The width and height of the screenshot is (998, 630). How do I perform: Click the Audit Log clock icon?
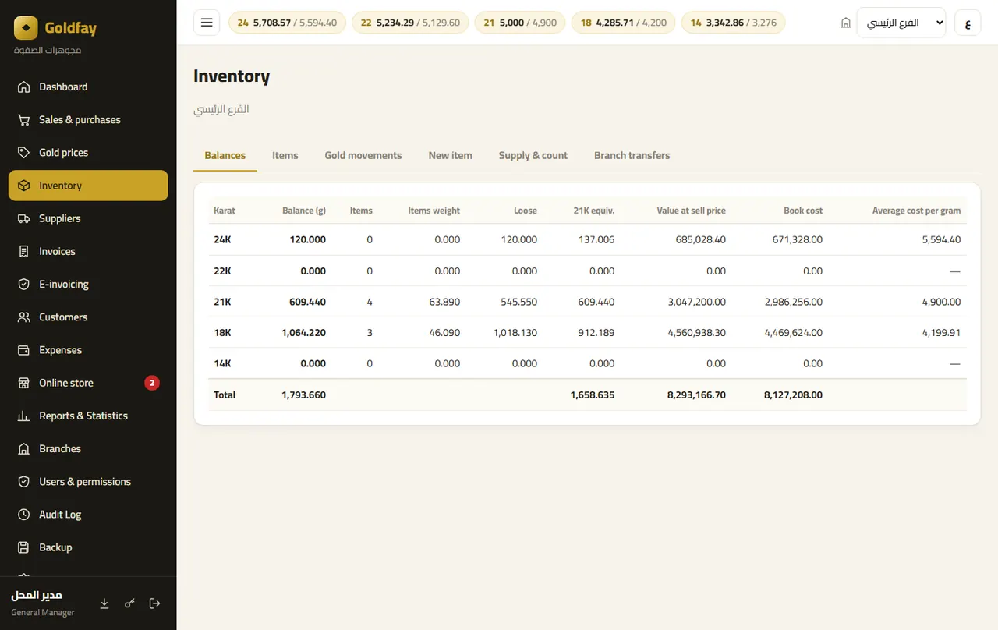tap(24, 515)
